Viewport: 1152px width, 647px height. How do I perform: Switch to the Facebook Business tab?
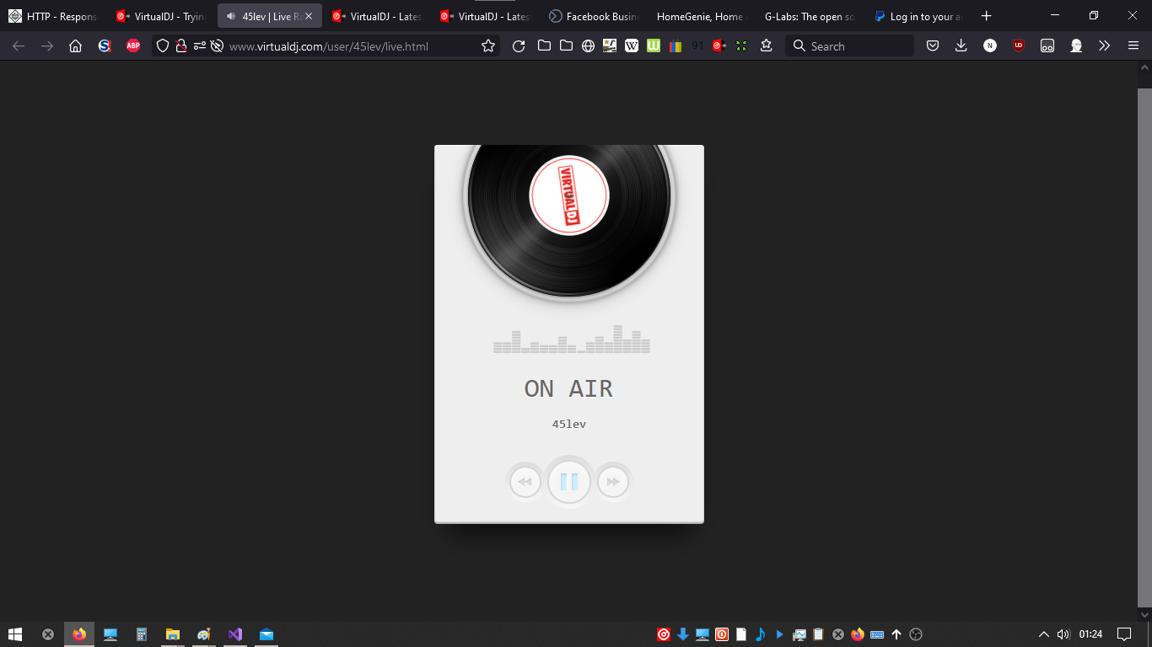(x=593, y=16)
